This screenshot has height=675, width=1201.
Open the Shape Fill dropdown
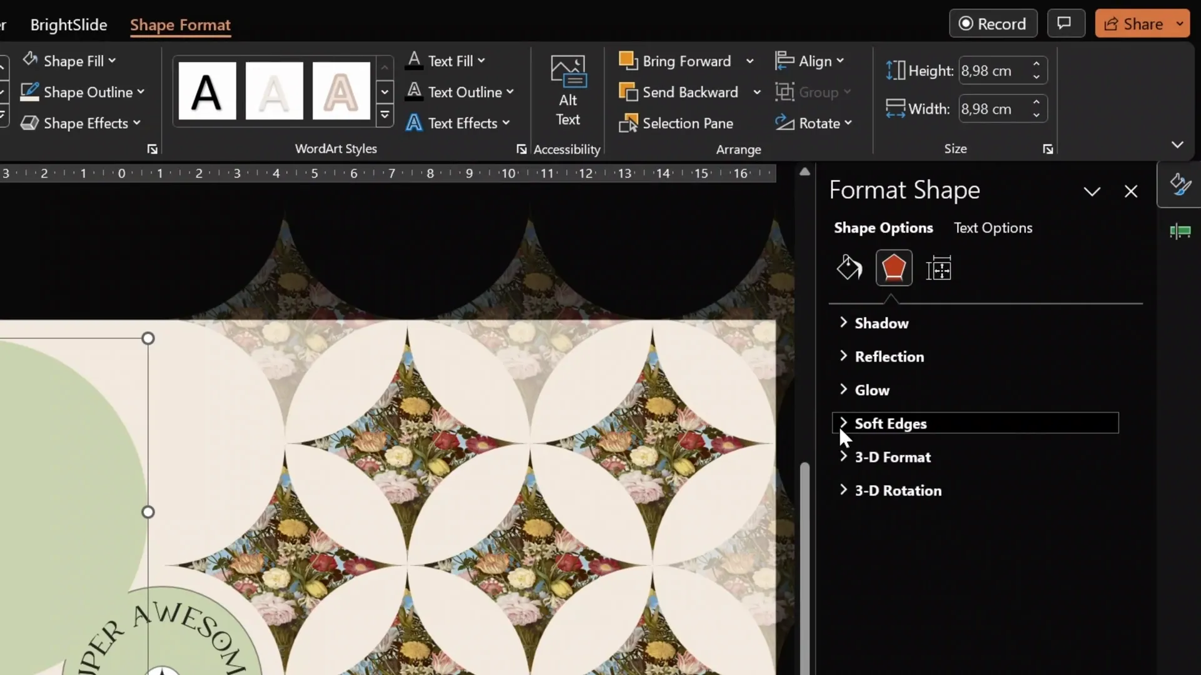click(69, 61)
